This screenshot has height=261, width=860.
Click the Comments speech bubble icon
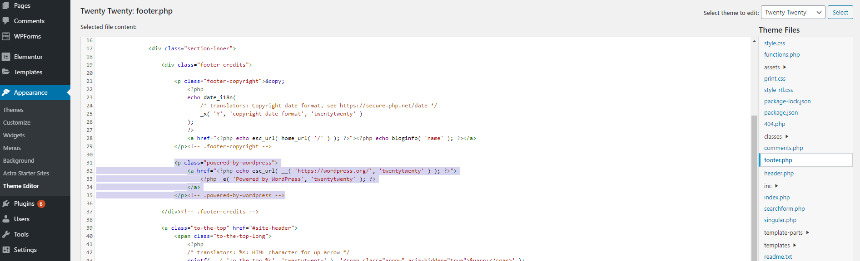[6, 21]
